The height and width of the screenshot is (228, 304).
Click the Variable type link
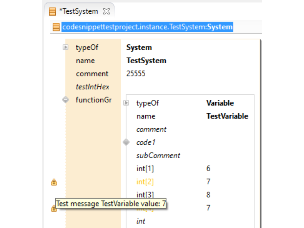[220, 103]
